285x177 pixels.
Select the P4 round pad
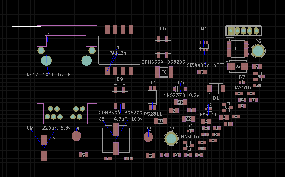click(x=77, y=136)
